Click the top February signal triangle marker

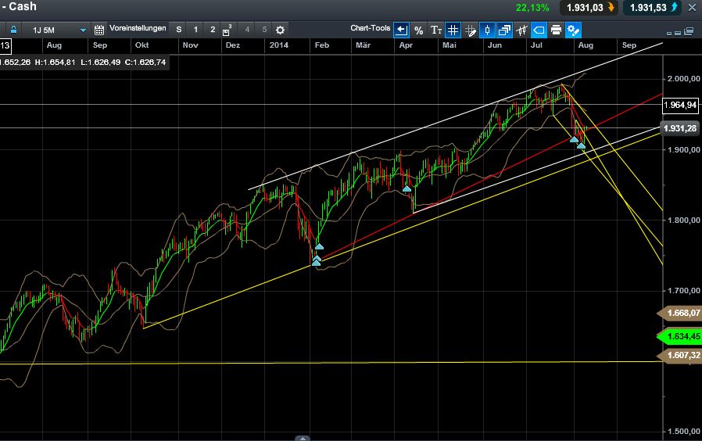click(319, 246)
